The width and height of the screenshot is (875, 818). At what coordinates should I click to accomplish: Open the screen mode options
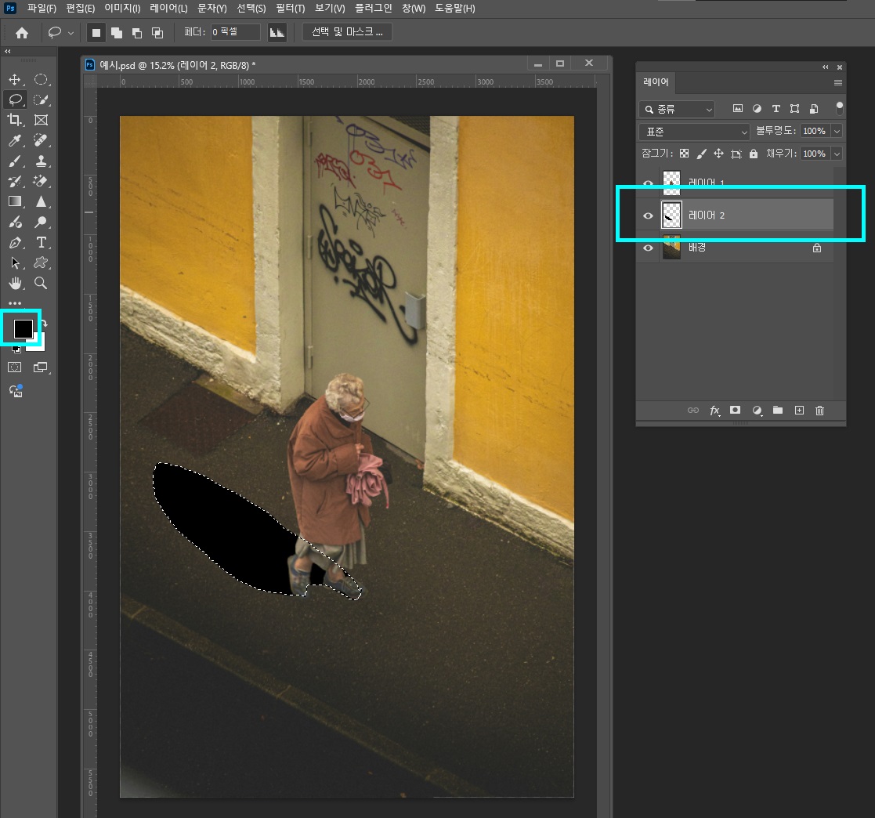(x=41, y=367)
